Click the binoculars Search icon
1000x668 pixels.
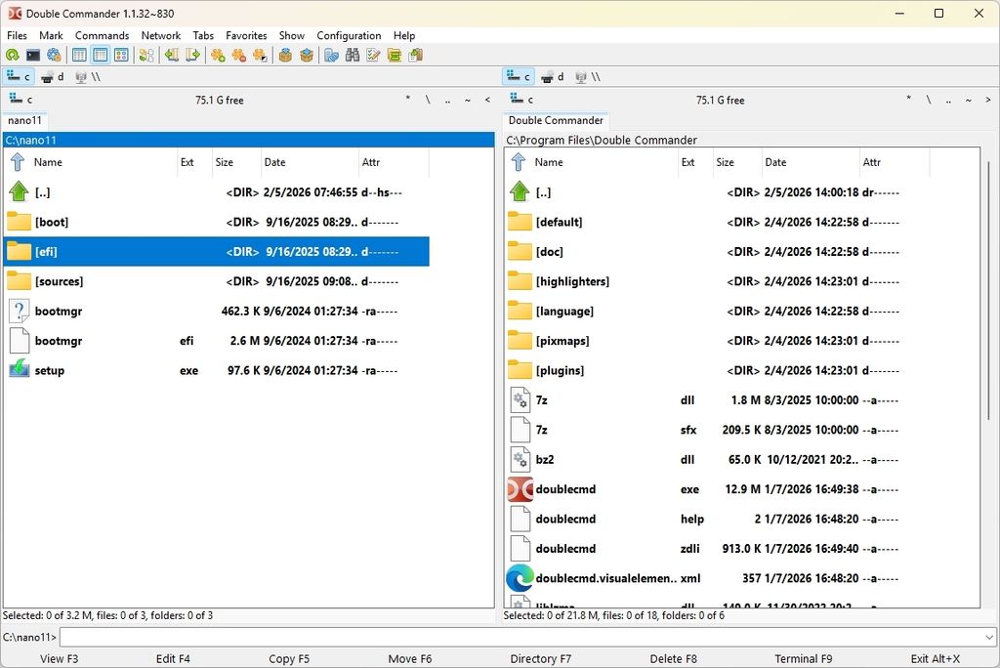(x=352, y=56)
